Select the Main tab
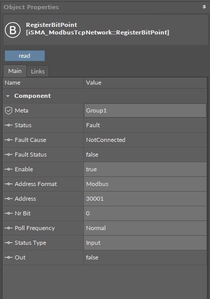The height and width of the screenshot is (299, 210). 15,71
